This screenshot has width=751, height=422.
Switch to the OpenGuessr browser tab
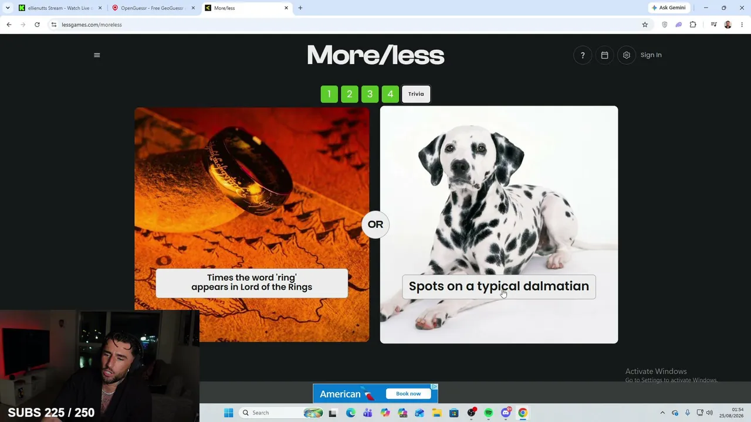pos(153,8)
